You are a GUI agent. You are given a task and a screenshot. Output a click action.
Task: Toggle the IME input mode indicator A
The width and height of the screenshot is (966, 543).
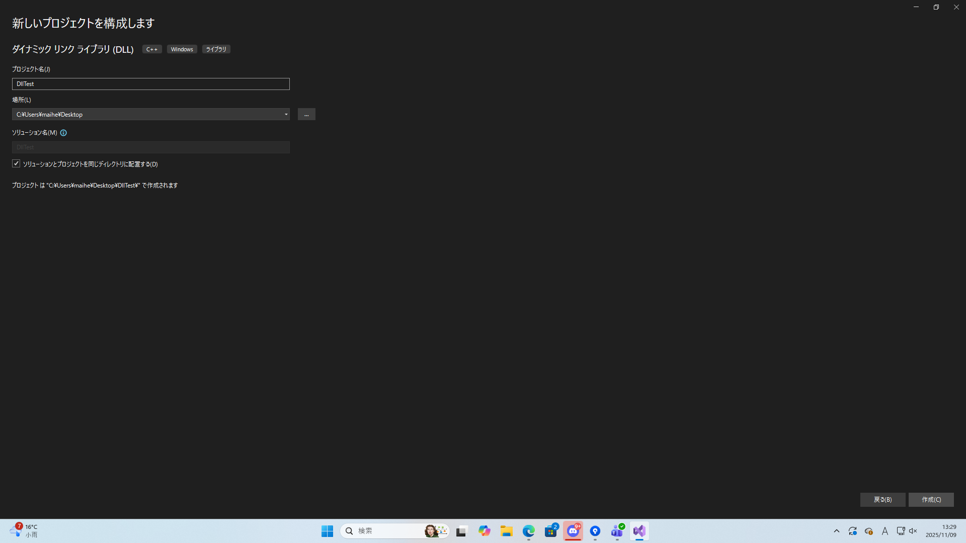(885, 531)
